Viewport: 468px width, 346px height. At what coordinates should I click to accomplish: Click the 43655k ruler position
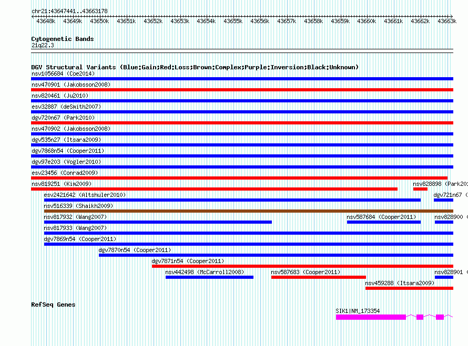[233, 21]
